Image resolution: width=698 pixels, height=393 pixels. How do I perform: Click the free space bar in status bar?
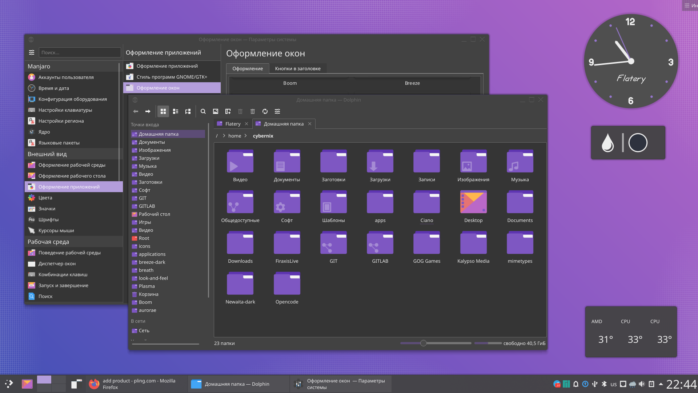click(488, 343)
